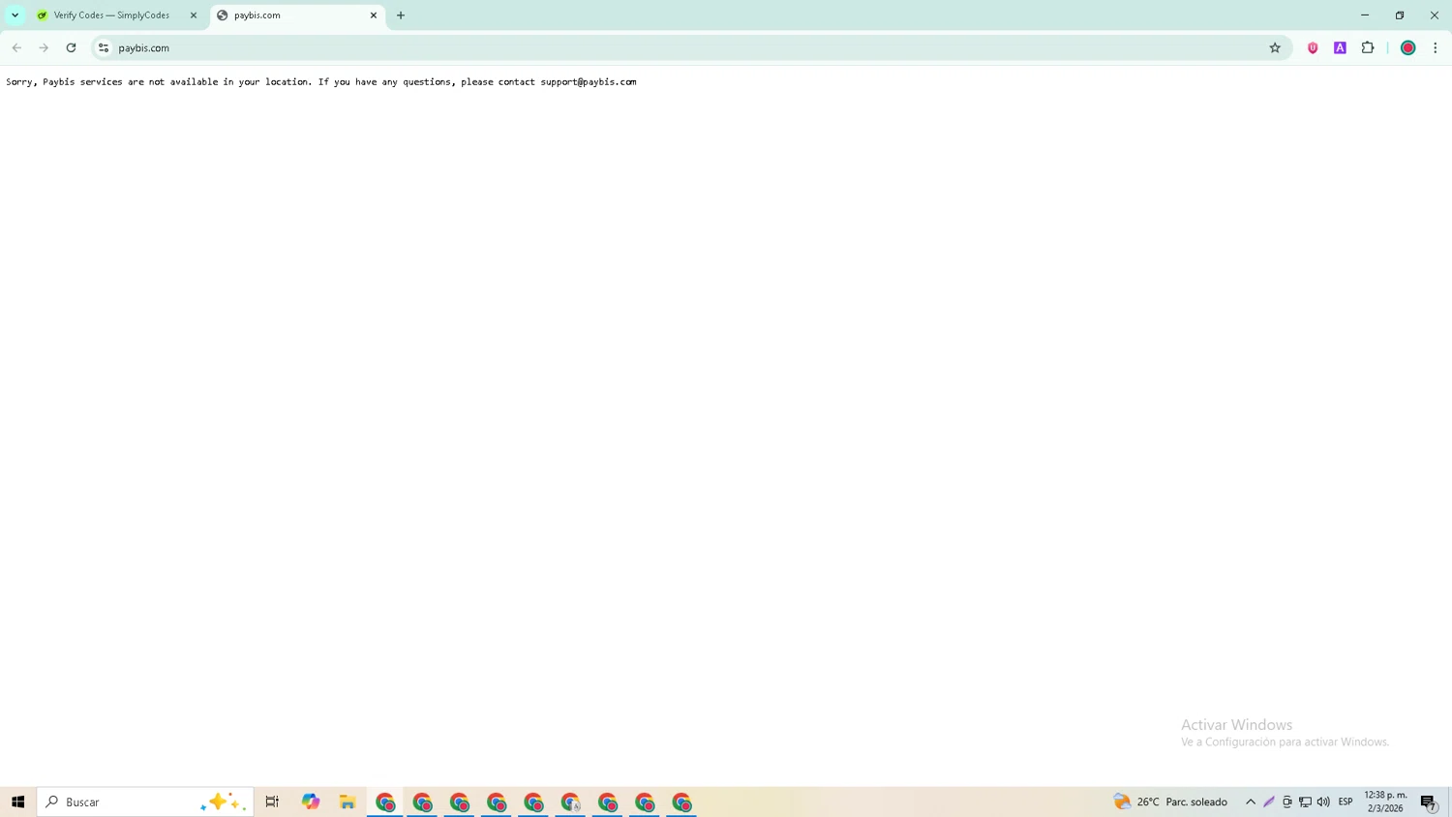Click the Buscar taskbar search box
This screenshot has width=1452, height=817.
coord(145,802)
